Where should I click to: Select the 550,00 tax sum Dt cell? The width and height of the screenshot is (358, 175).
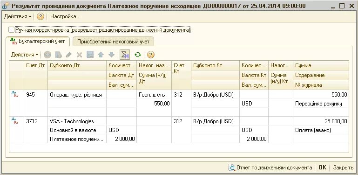click(x=154, y=104)
